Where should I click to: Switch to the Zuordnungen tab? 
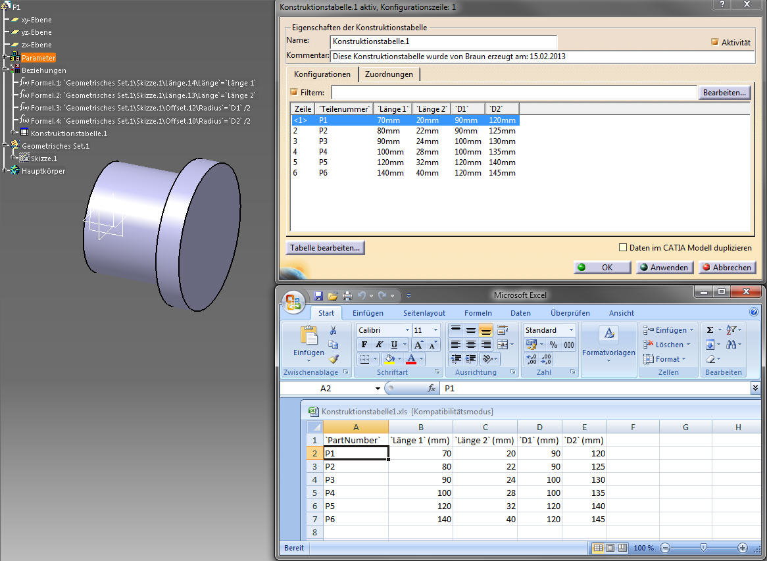pyautogui.click(x=389, y=74)
